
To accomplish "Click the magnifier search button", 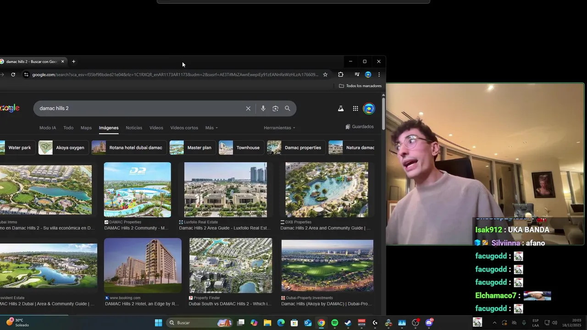I will [288, 109].
